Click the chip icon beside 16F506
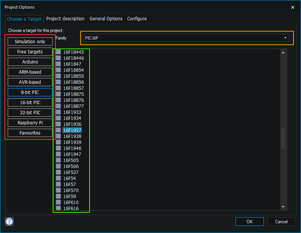The height and width of the screenshot is (233, 301). click(x=58, y=166)
